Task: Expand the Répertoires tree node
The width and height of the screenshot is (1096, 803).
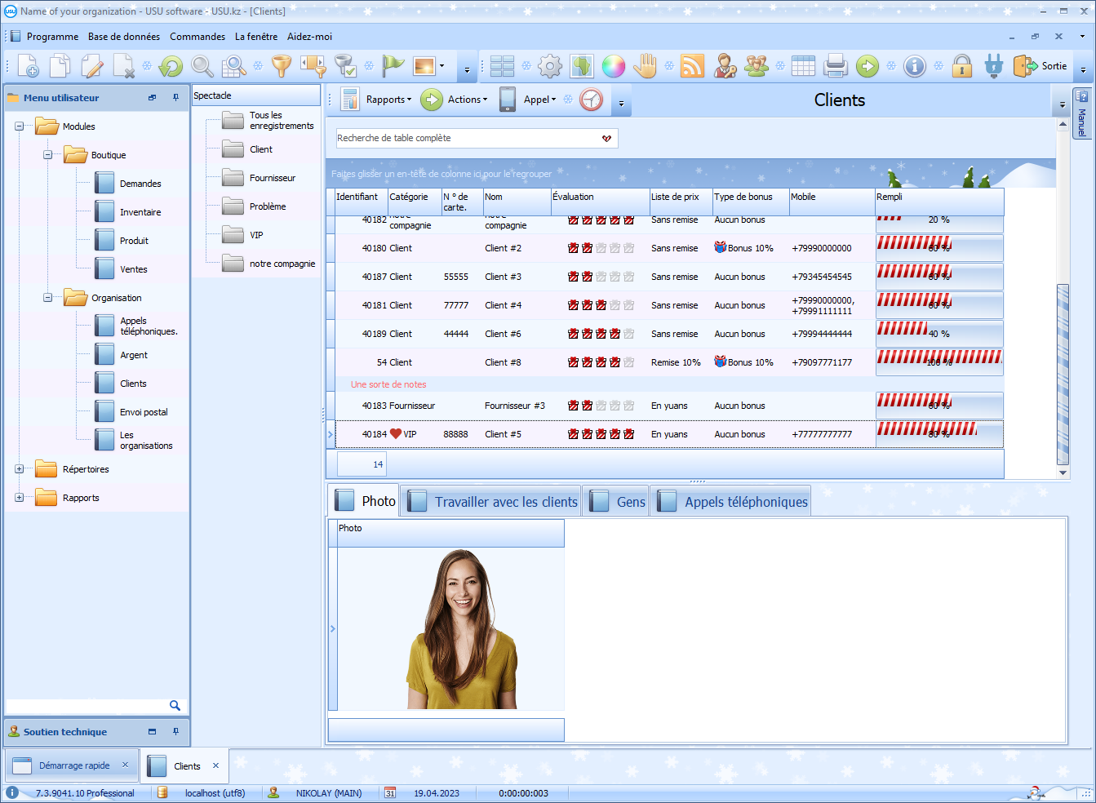Action: pyautogui.click(x=20, y=469)
